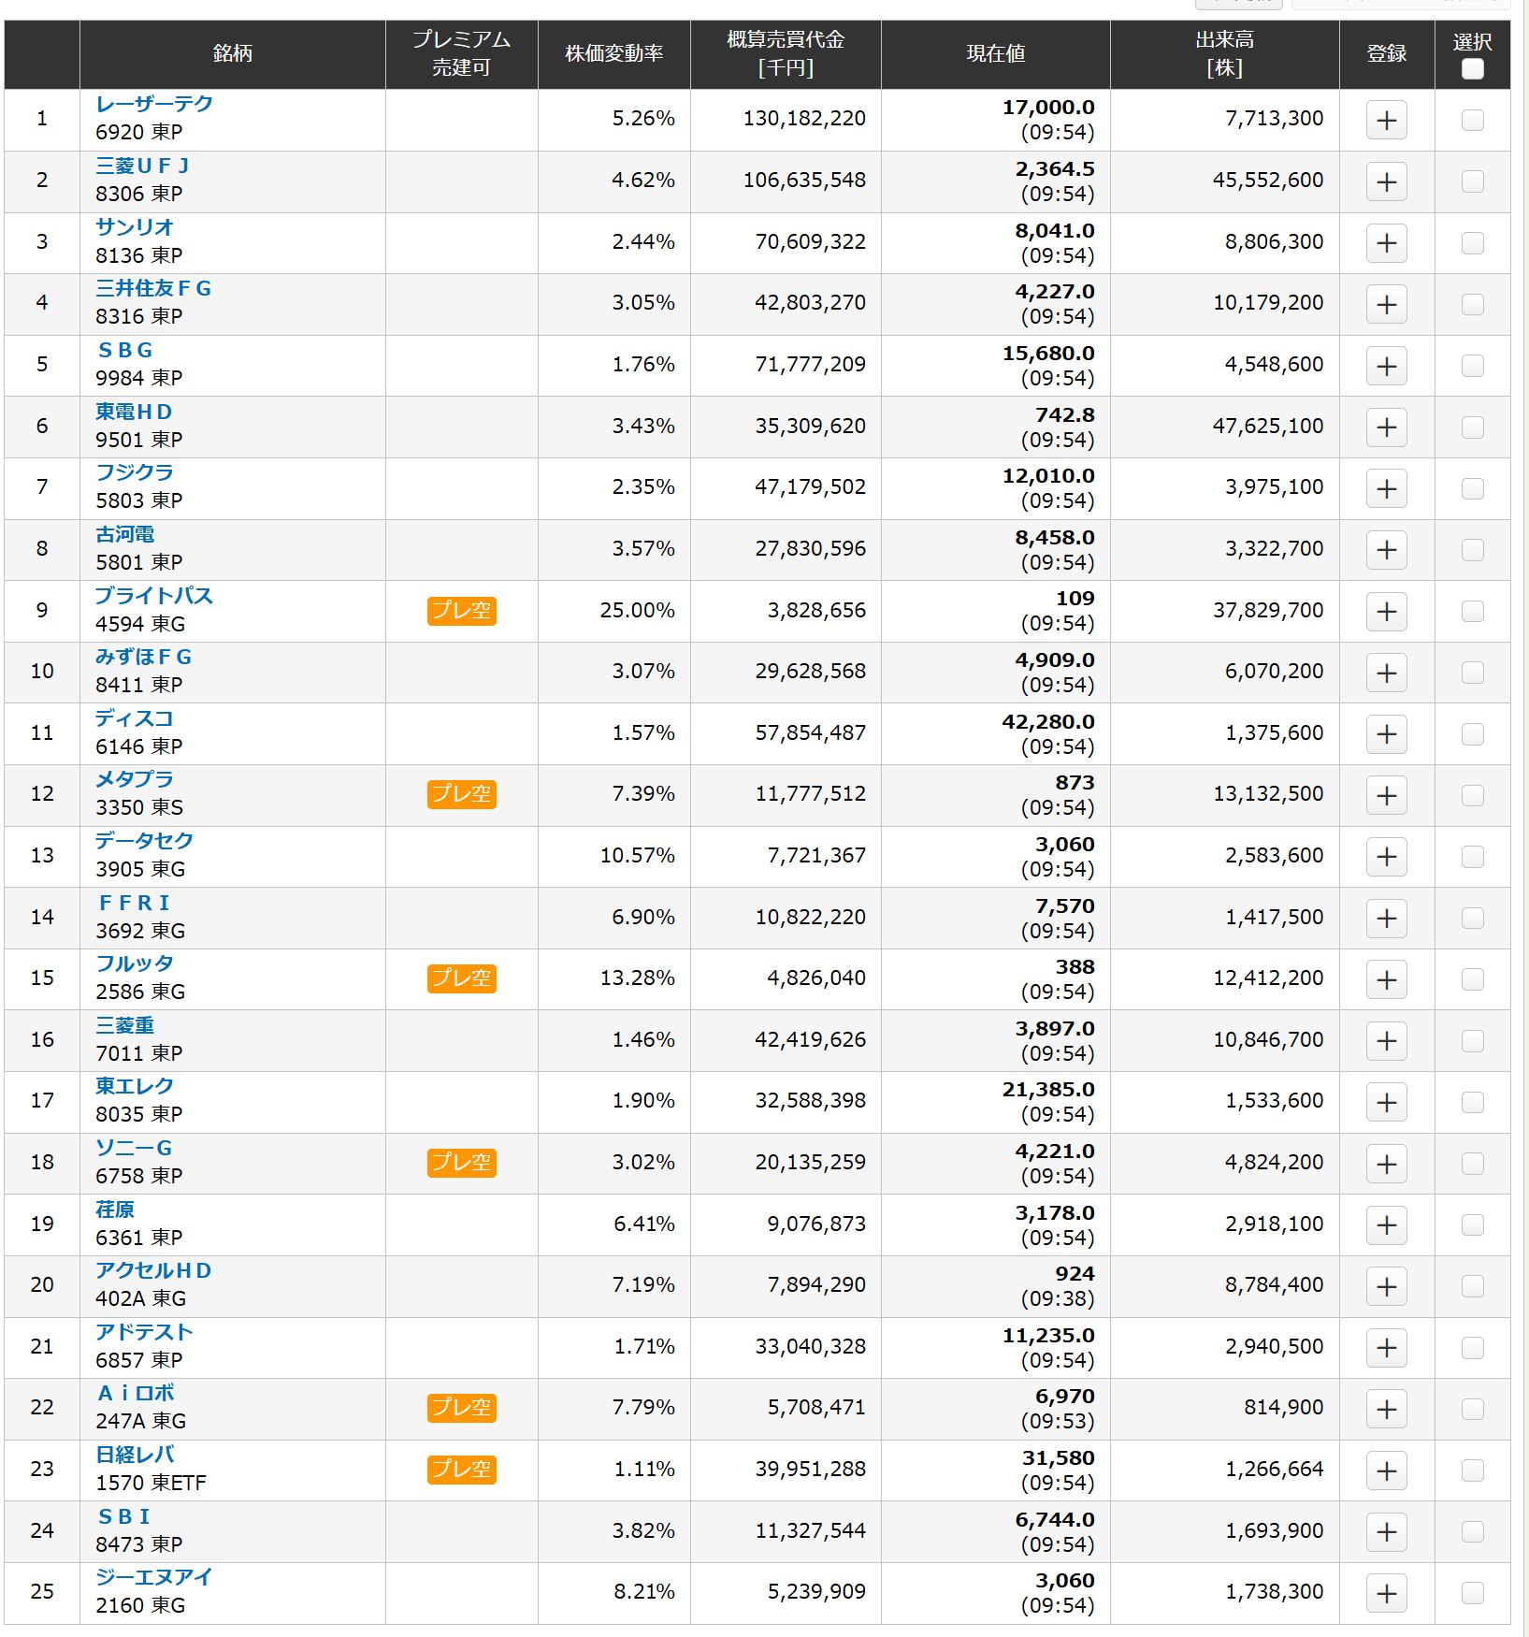
Task: Click the プレ空 badge for Aiロボ
Action: coord(461,1408)
